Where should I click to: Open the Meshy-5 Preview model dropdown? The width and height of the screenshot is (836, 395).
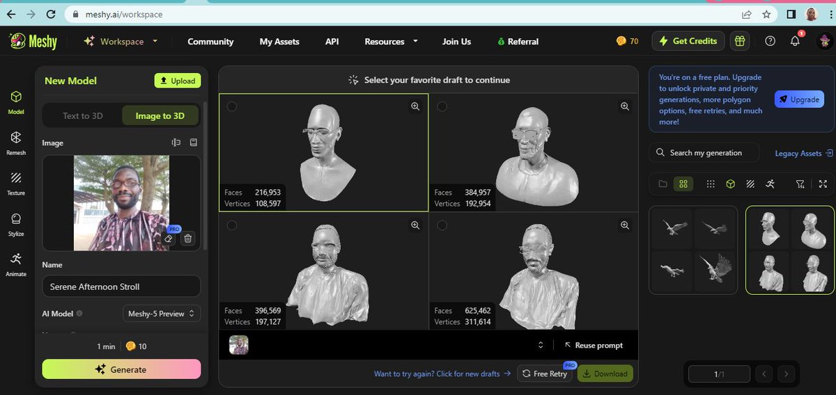pos(162,314)
